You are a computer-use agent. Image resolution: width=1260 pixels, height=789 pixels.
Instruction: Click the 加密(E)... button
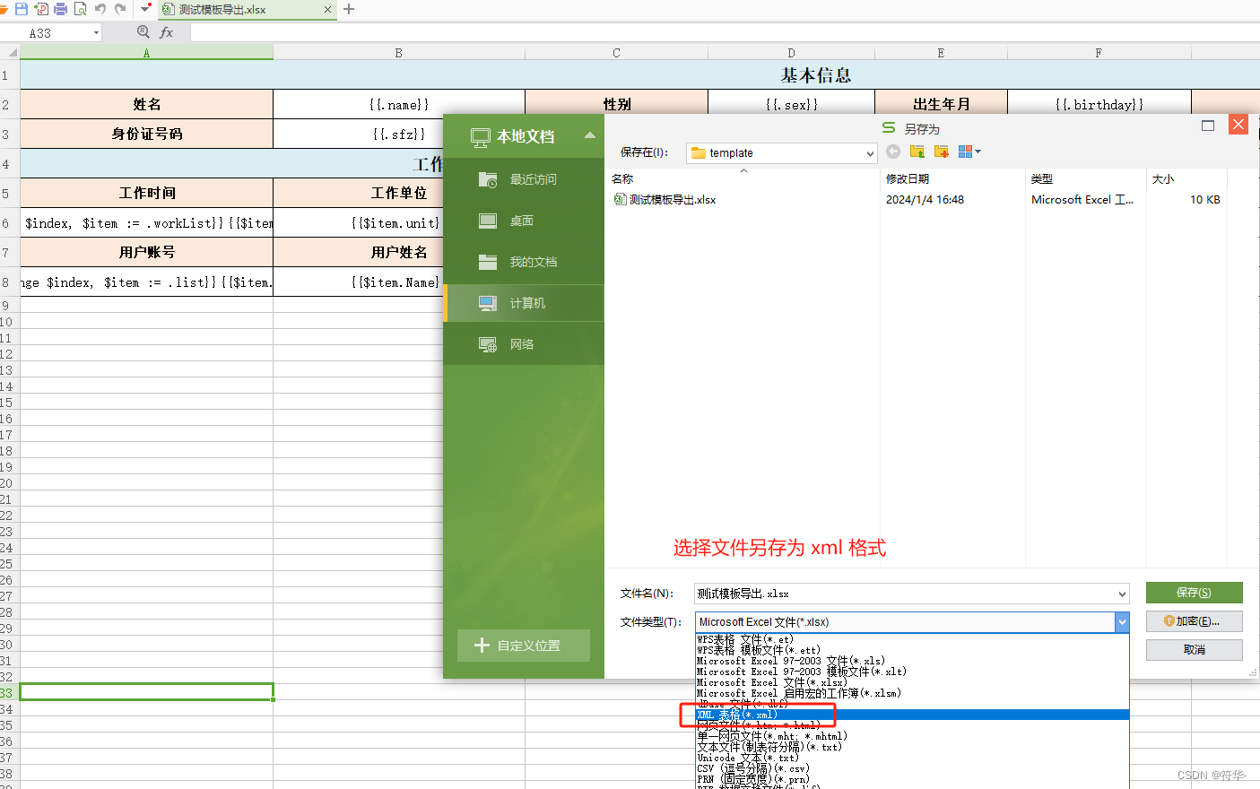click(1194, 621)
